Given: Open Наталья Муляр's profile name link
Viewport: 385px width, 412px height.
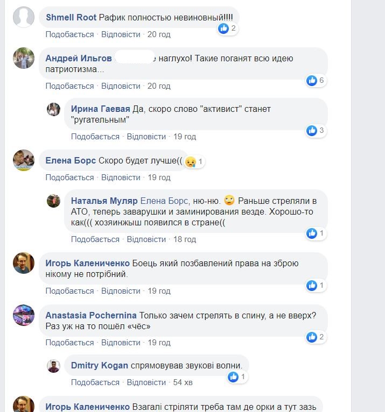Looking at the screenshot, I should click(104, 201).
